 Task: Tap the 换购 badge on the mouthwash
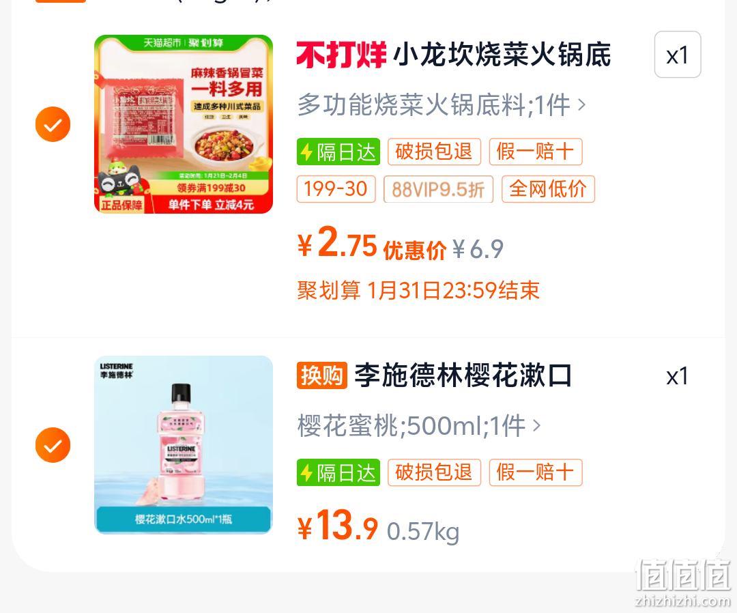point(321,375)
